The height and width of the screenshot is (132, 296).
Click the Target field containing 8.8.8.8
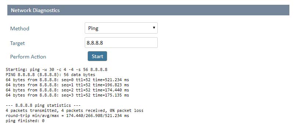coord(121,42)
